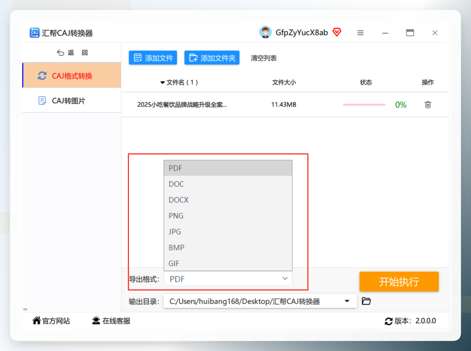Choose PNG in format dropdown list

click(x=228, y=216)
